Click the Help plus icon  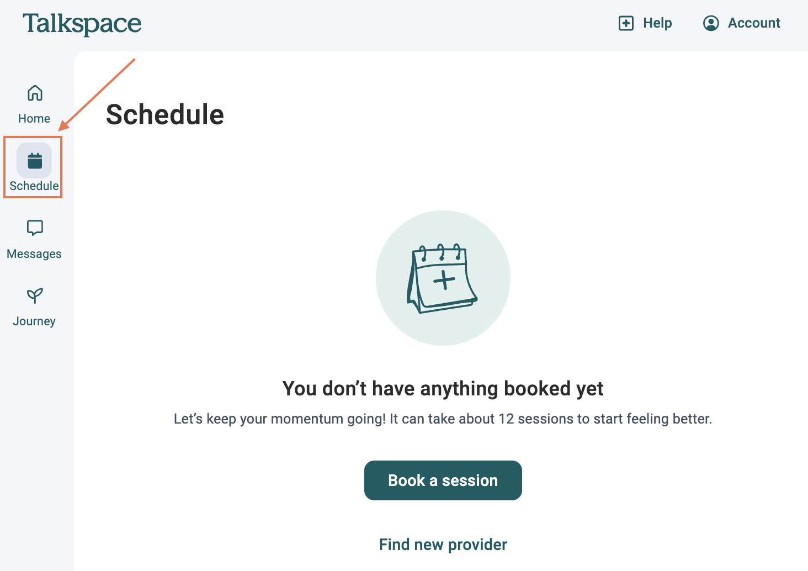[x=626, y=23]
